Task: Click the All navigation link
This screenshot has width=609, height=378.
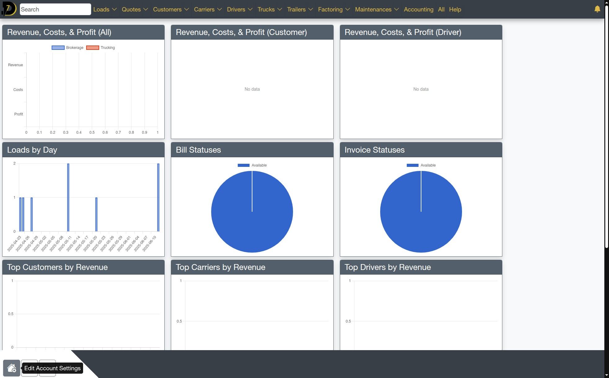Action: point(441,9)
